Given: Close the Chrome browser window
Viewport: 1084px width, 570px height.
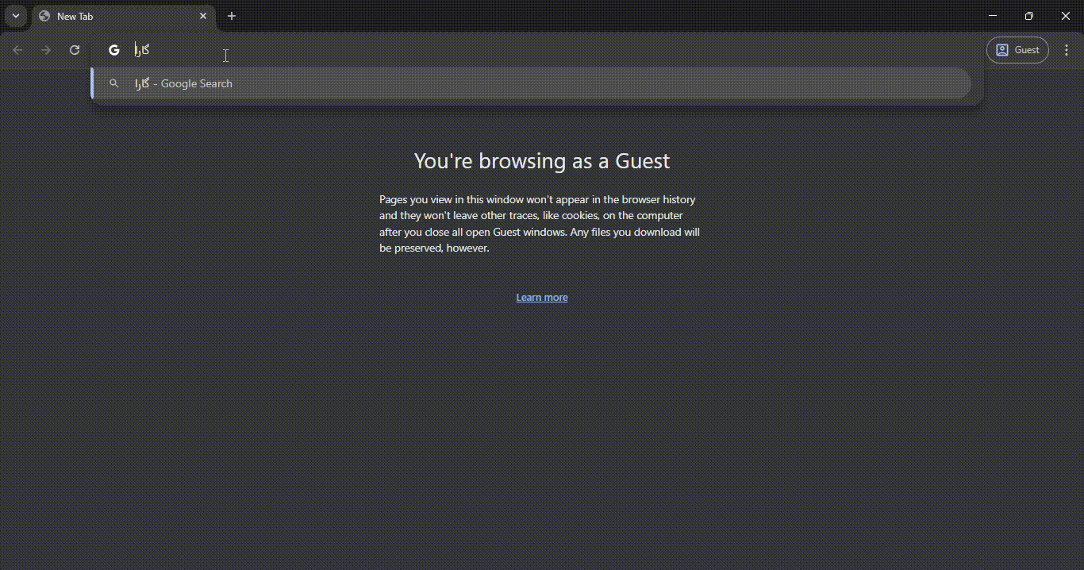Looking at the screenshot, I should pos(1066,16).
